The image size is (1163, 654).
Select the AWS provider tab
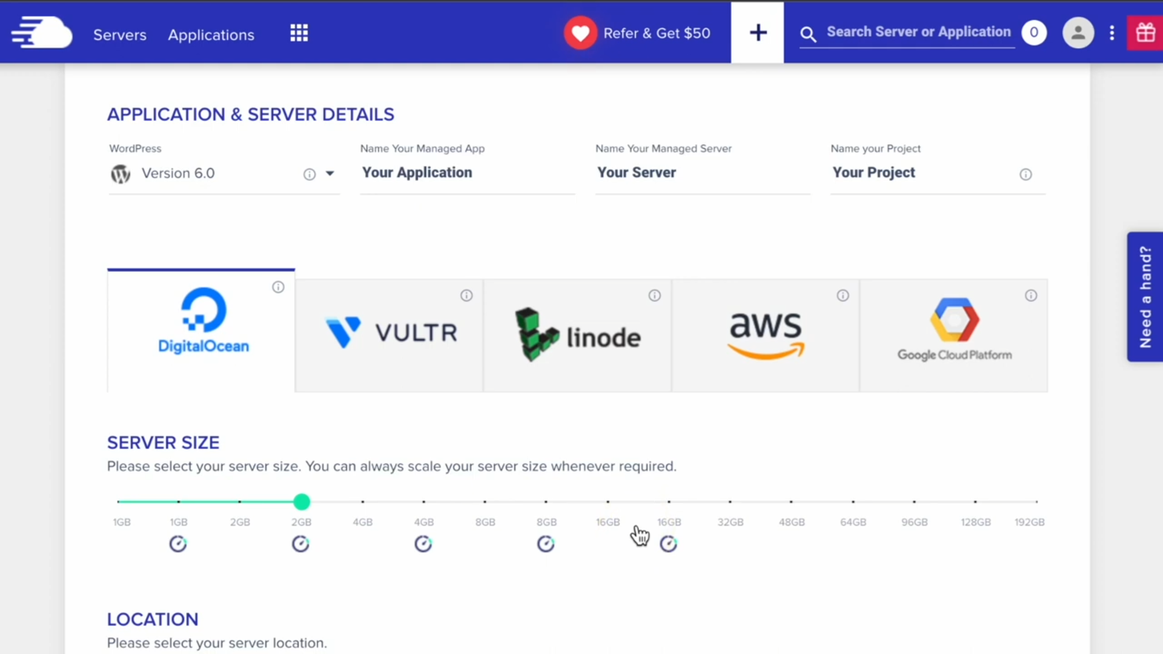(766, 335)
